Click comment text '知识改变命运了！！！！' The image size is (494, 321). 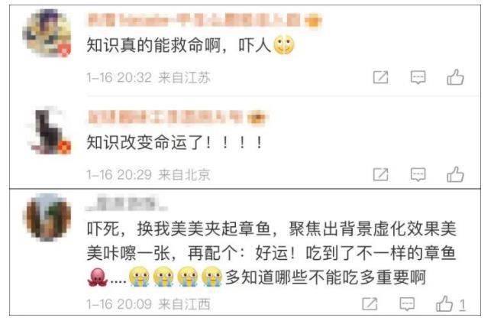[175, 142]
